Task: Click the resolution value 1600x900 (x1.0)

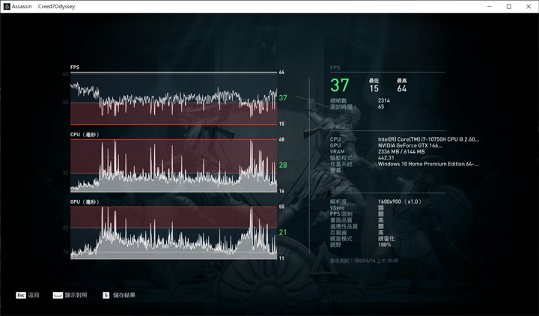Action: [400, 201]
